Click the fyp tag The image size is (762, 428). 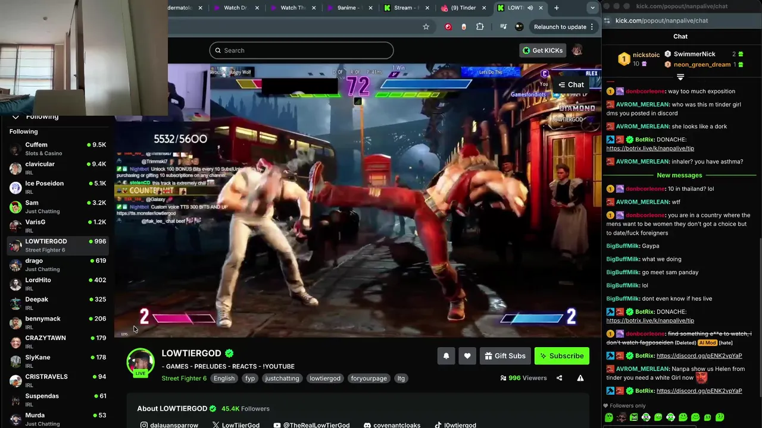tap(250, 378)
